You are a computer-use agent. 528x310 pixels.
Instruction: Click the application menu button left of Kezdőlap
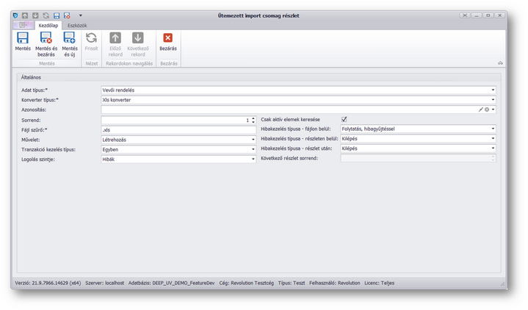22,25
